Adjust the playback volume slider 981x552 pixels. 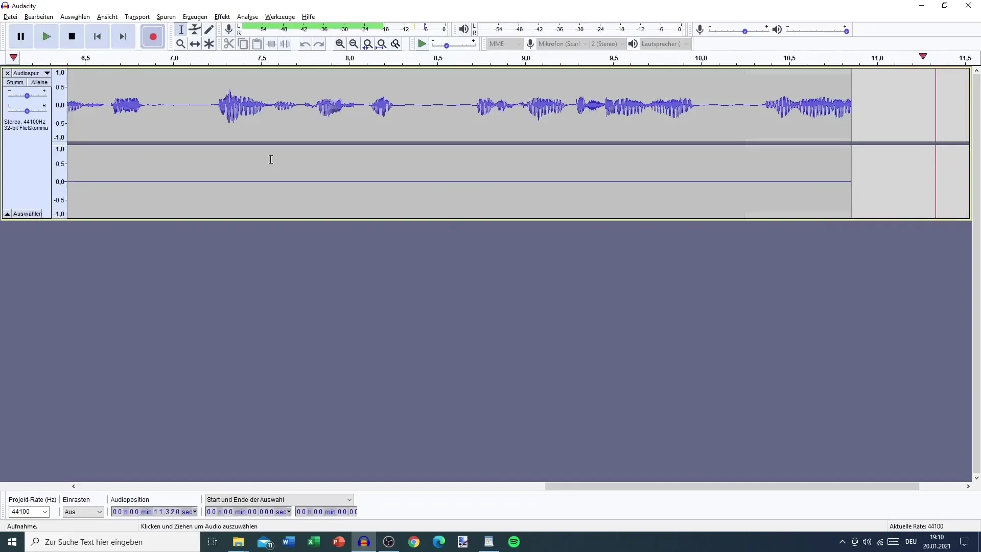coord(846,31)
